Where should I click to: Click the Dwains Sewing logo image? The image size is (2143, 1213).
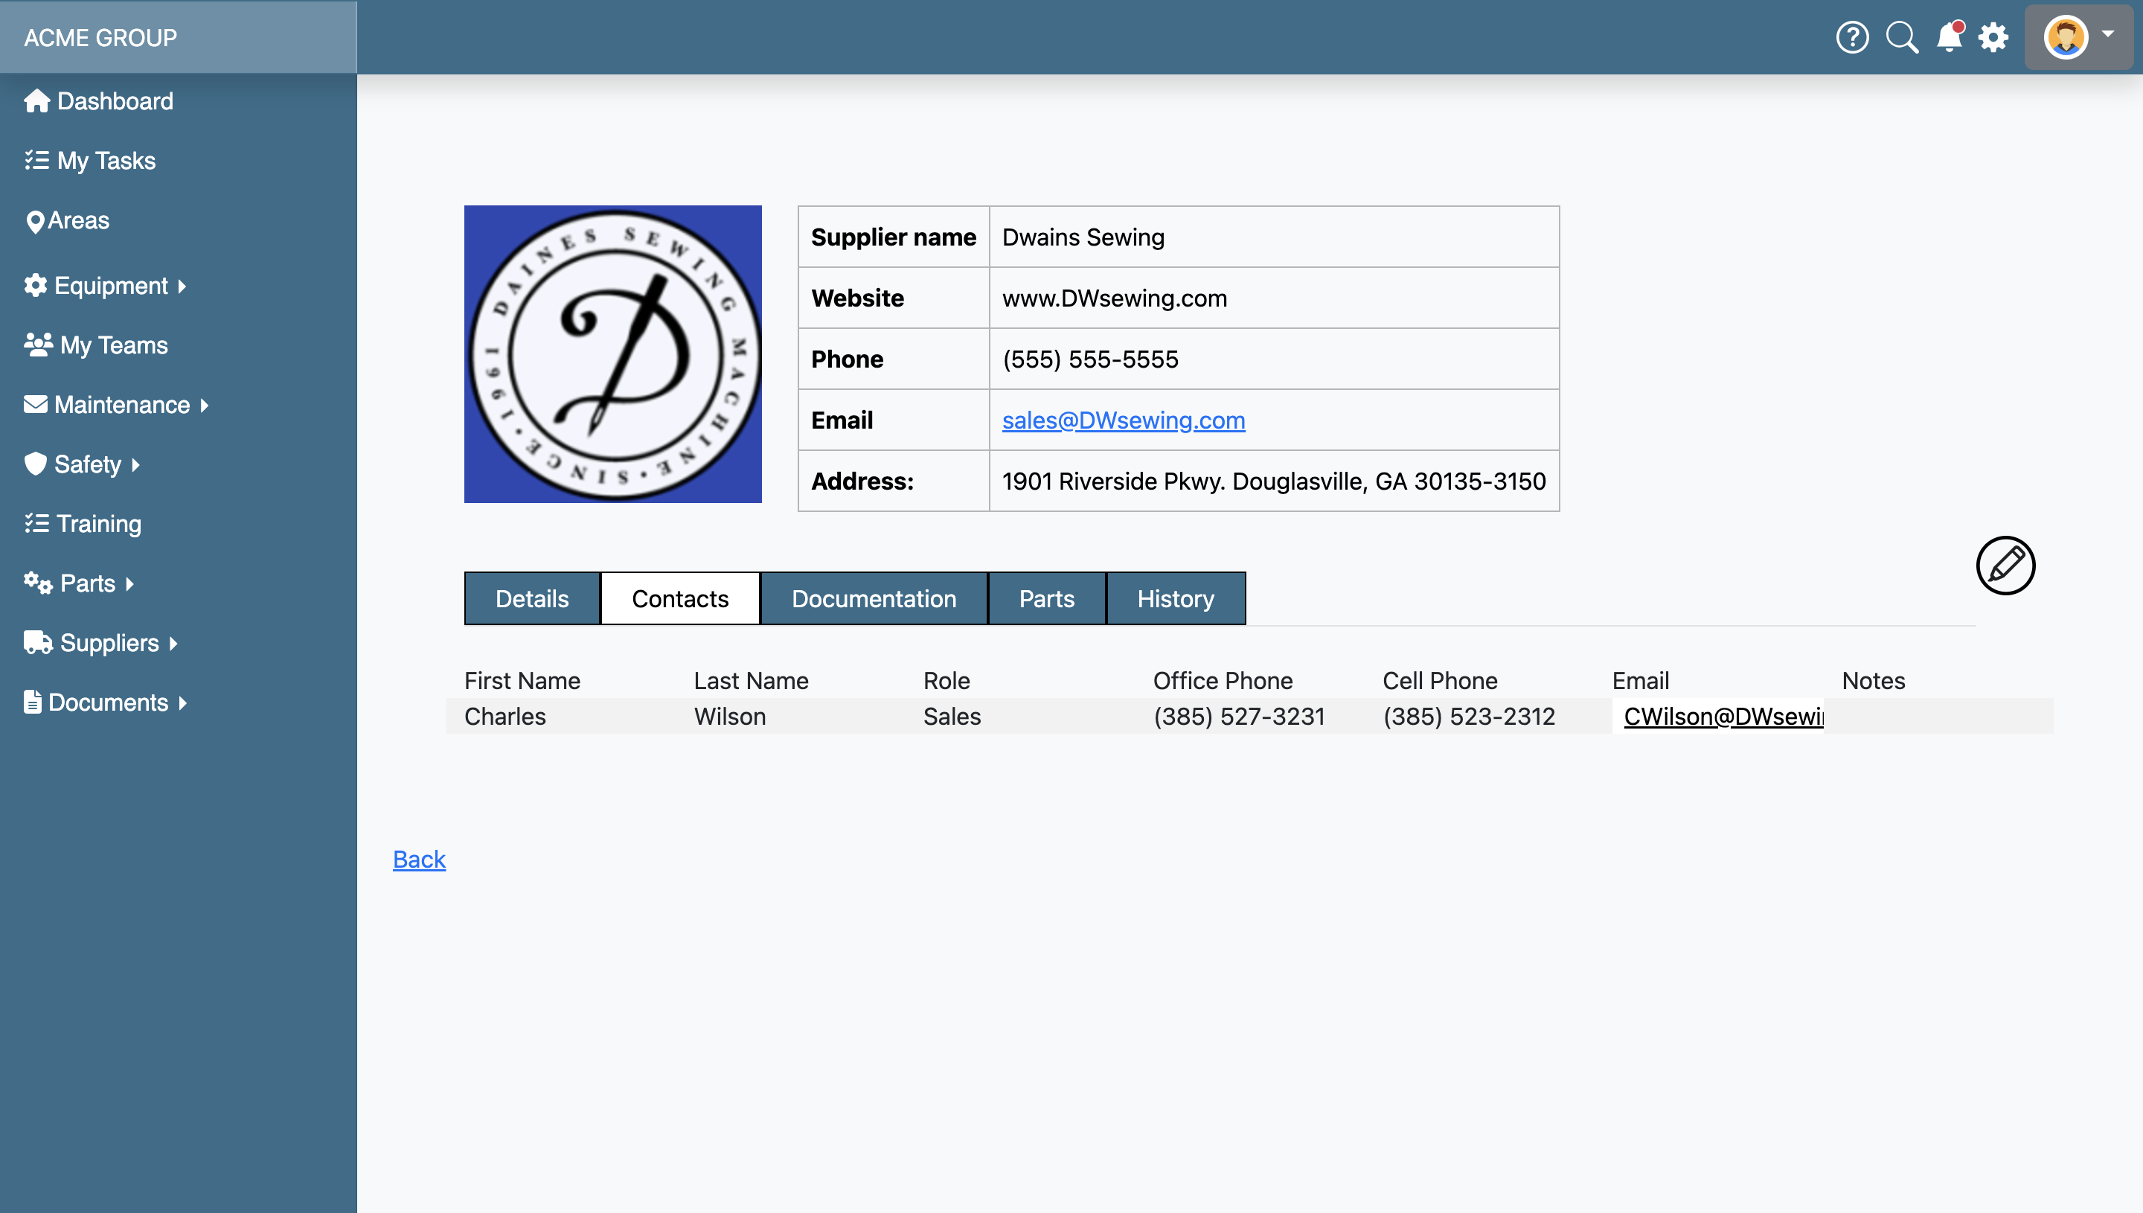(612, 354)
